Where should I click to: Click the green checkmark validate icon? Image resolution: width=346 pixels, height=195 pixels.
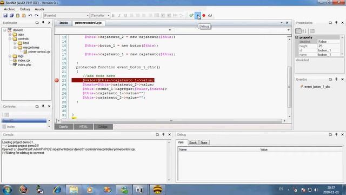[x=191, y=16]
